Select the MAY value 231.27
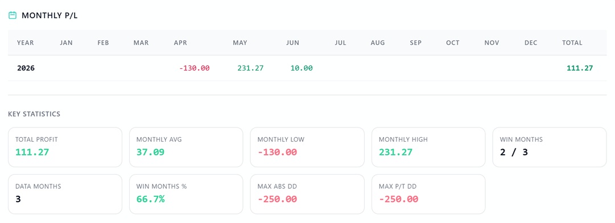Image resolution: width=615 pixels, height=223 pixels. tap(250, 68)
